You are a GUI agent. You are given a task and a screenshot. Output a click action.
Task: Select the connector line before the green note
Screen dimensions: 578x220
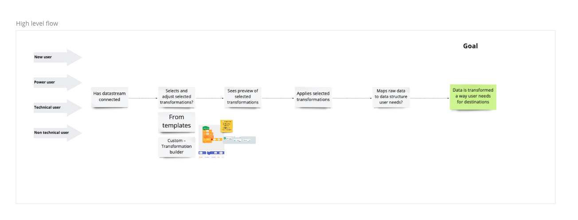pos(429,98)
